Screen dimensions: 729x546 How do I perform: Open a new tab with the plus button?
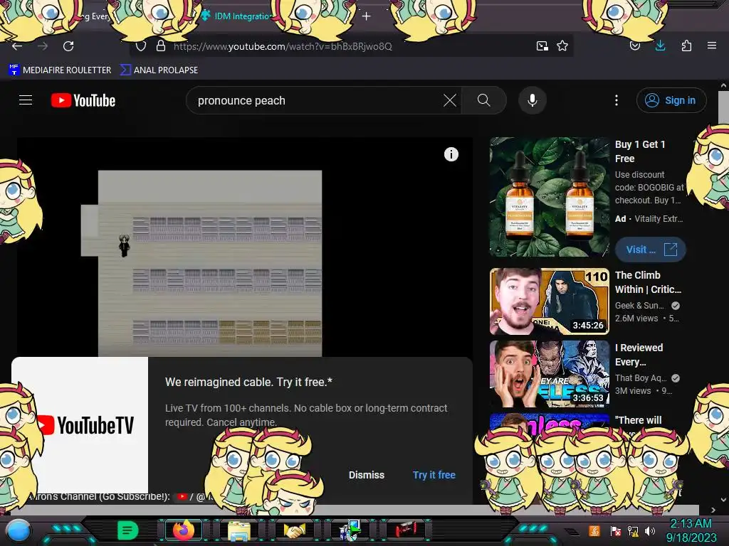[367, 16]
